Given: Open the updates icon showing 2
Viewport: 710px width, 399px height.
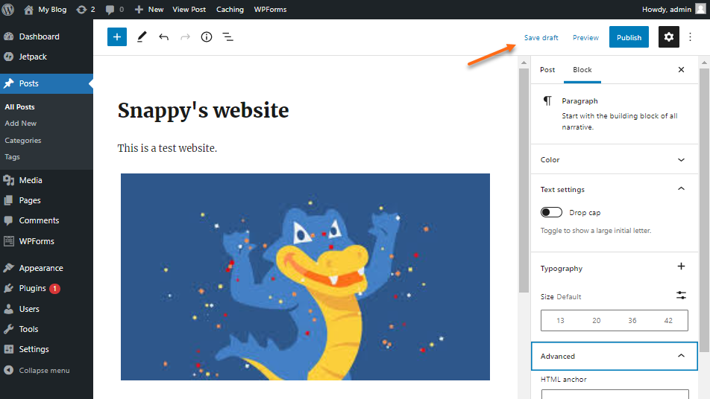Looking at the screenshot, I should click(86, 9).
